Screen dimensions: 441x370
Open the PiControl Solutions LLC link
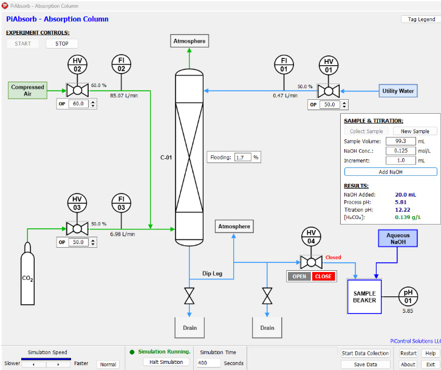tap(415, 341)
